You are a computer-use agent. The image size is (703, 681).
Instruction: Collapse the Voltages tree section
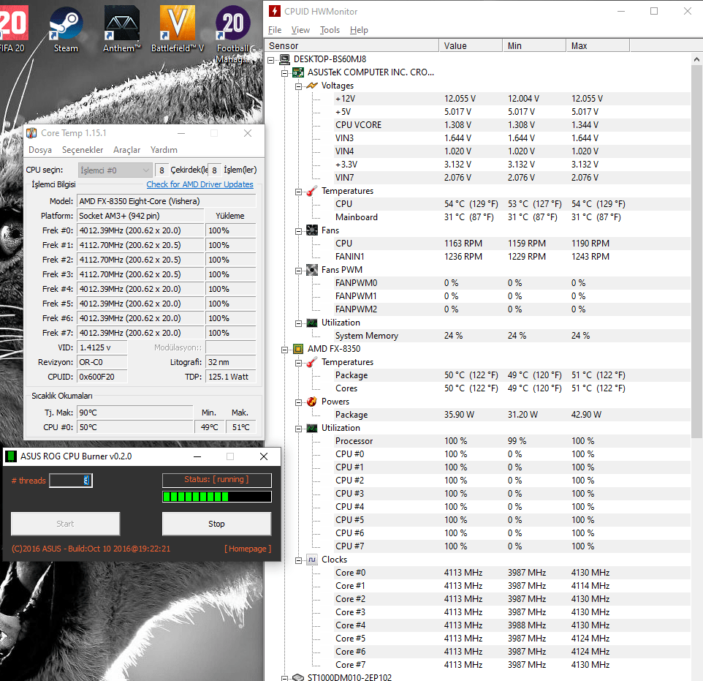tap(298, 86)
